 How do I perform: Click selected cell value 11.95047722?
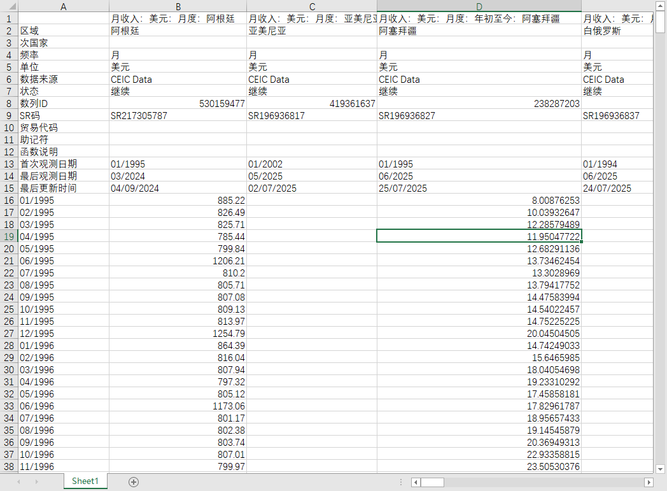[479, 236]
